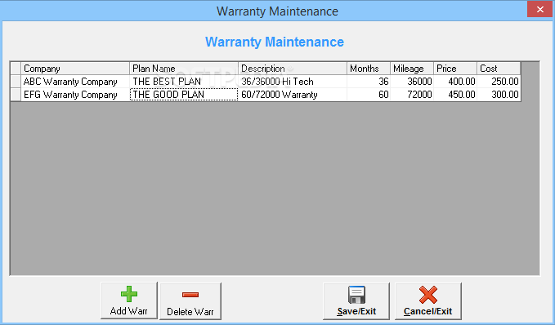Click the floppy disk Save/Exit icon
555x325 pixels.
tap(356, 295)
